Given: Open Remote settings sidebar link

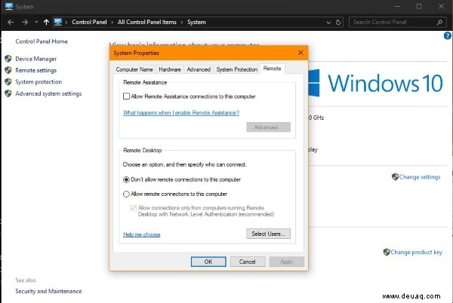Looking at the screenshot, I should (35, 70).
